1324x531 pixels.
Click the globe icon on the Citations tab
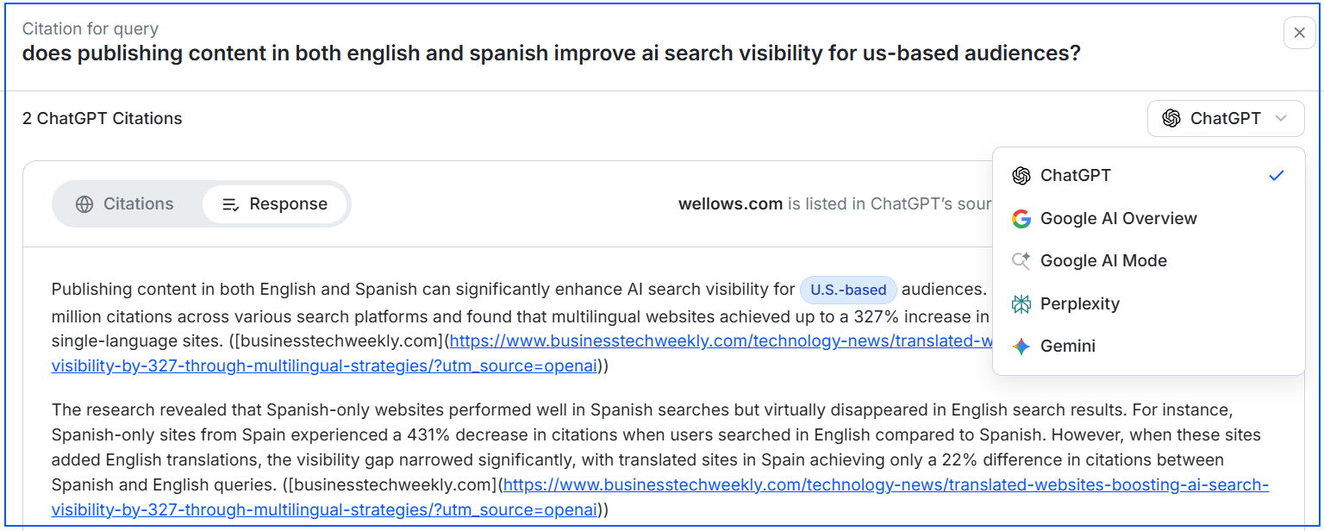click(84, 203)
